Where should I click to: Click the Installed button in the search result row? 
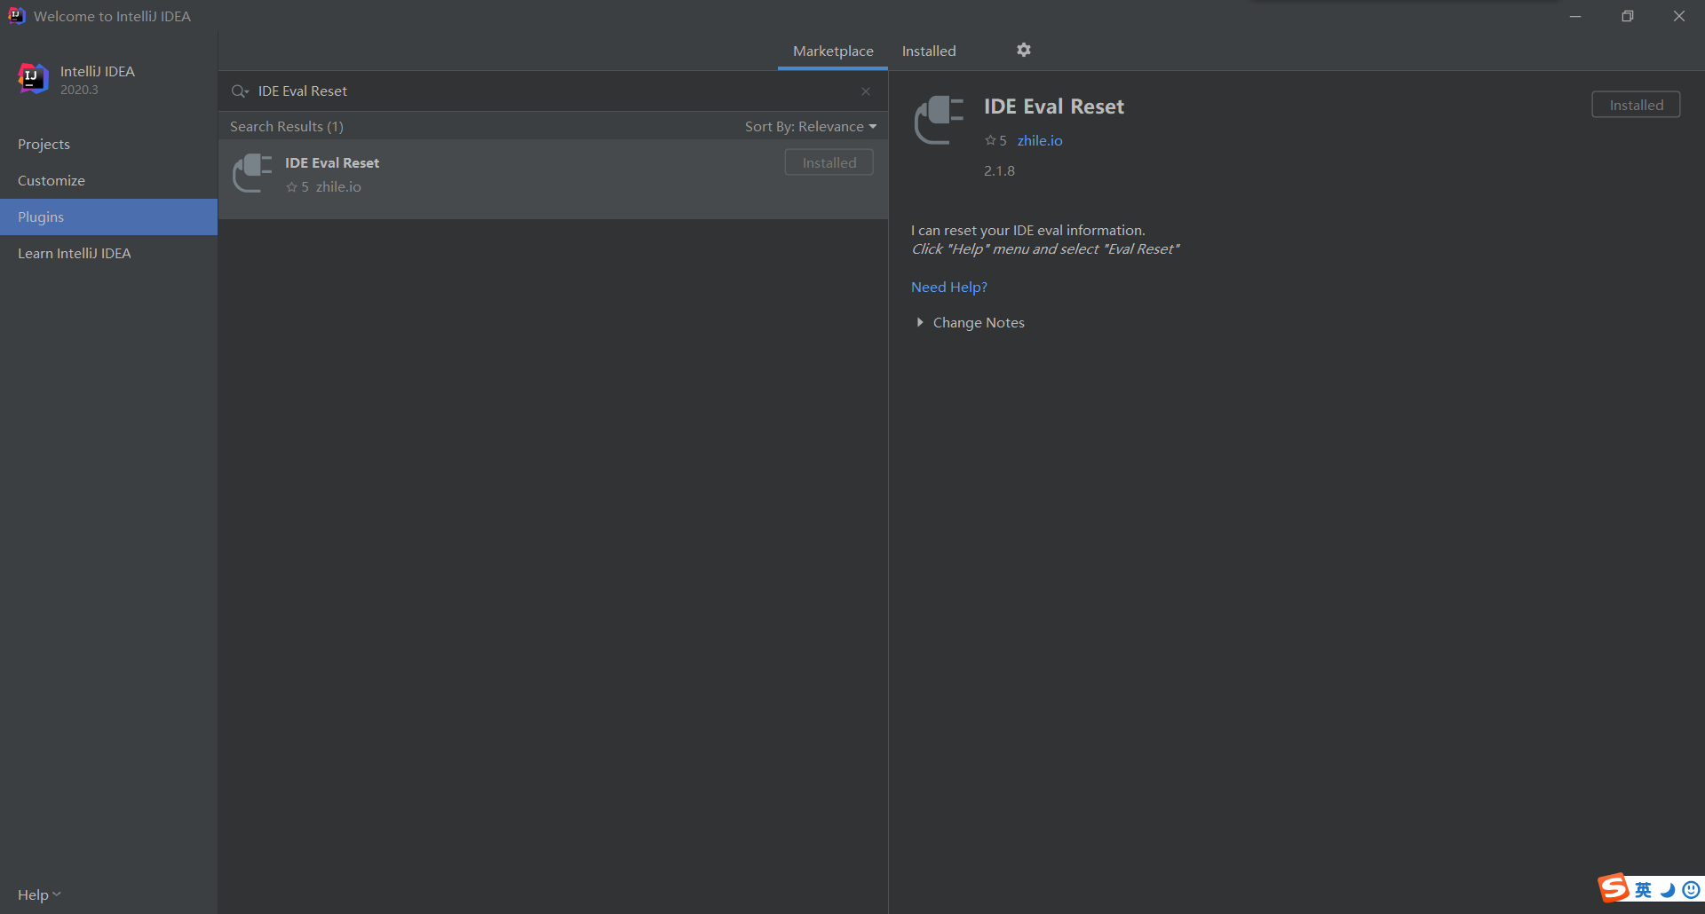(x=829, y=162)
